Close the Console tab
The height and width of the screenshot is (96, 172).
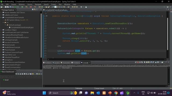tap(89, 63)
